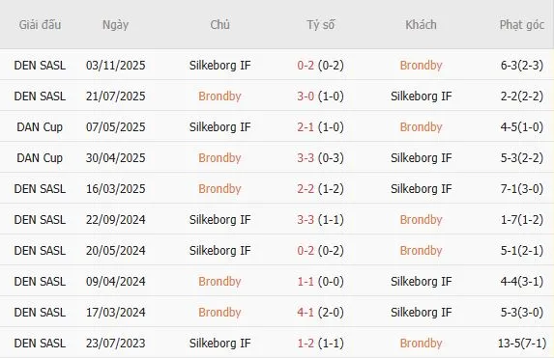
Task: Open Silkeborg IF home team on 23/07/2023
Action: click(x=219, y=344)
